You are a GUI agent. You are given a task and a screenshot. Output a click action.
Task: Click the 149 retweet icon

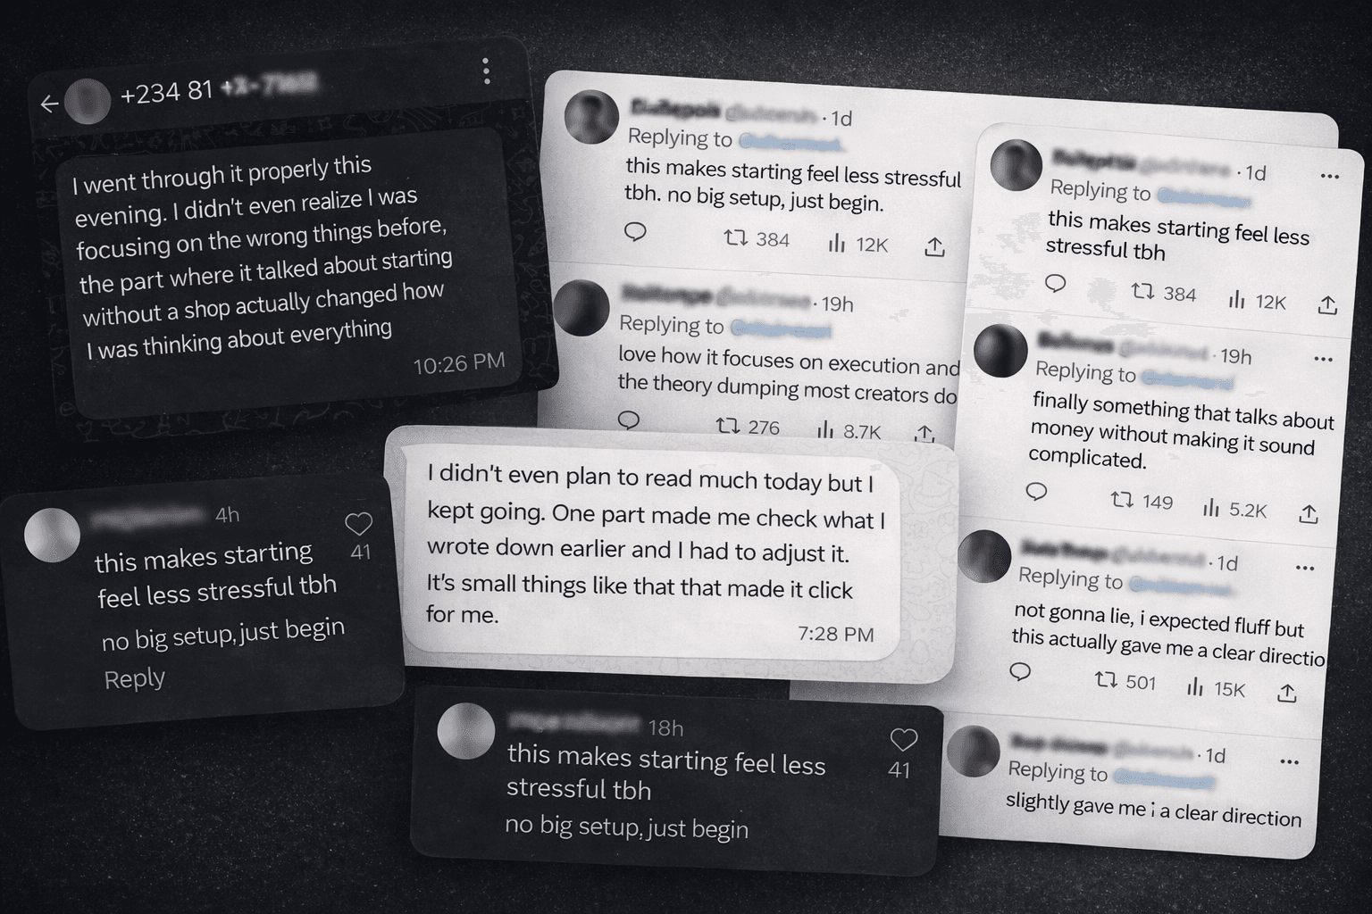[1122, 500]
